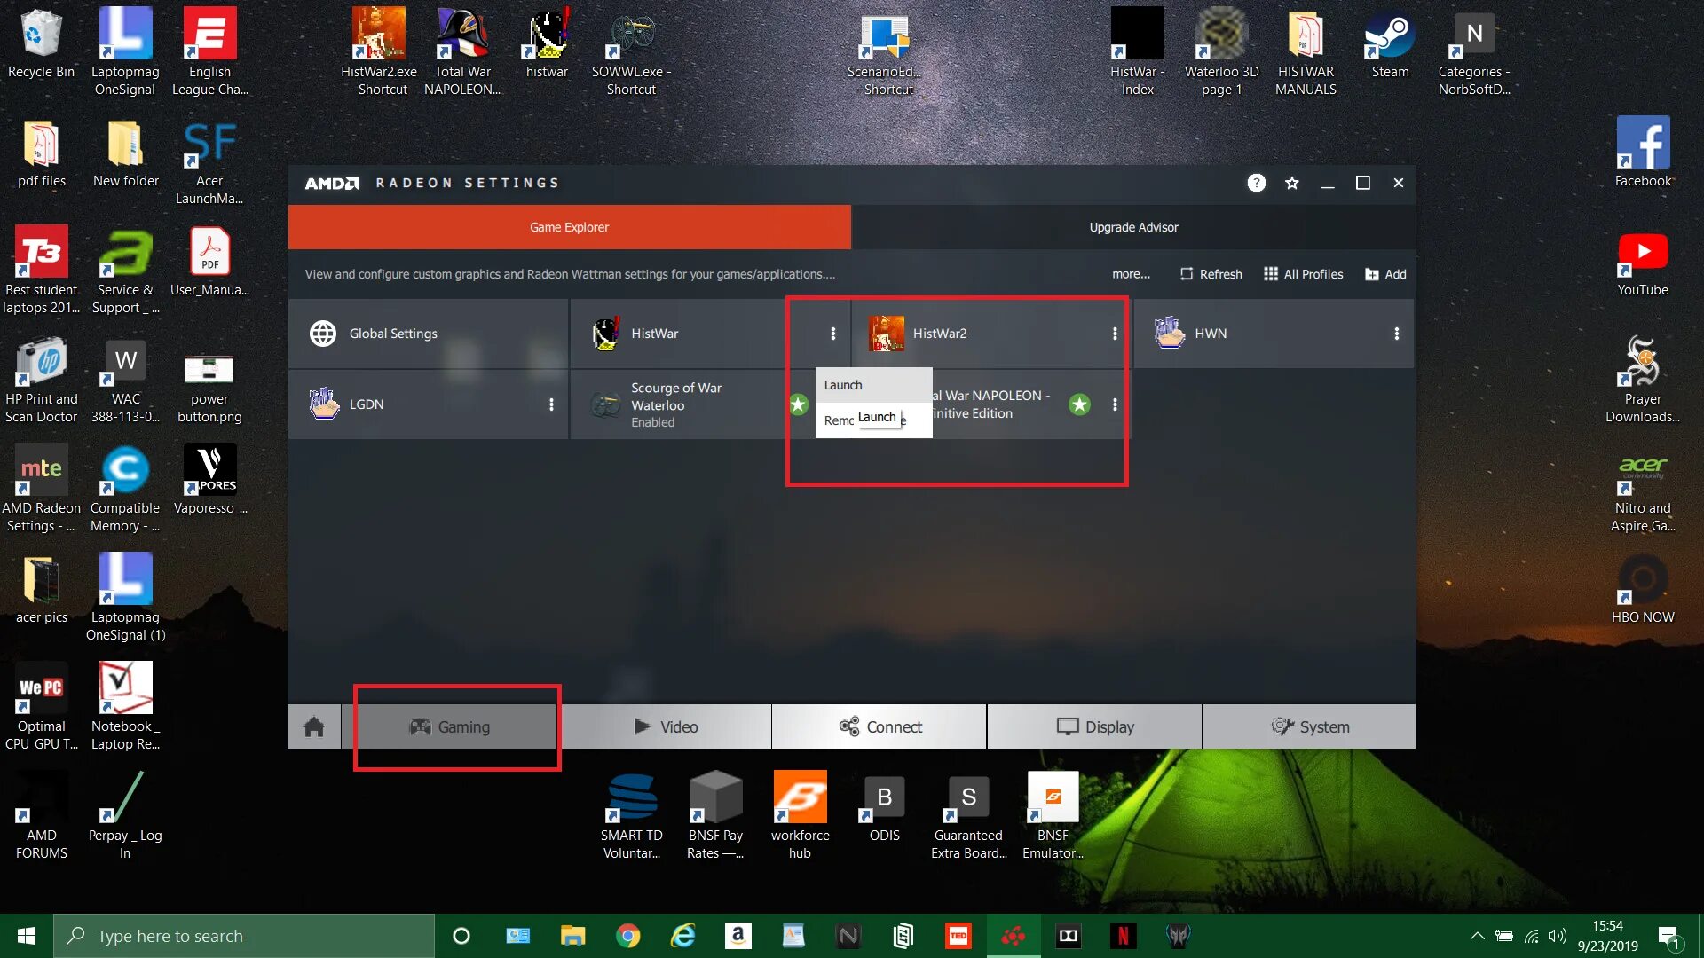Switch to the Upgrade Advisor tab
The height and width of the screenshot is (958, 1704).
(1133, 227)
